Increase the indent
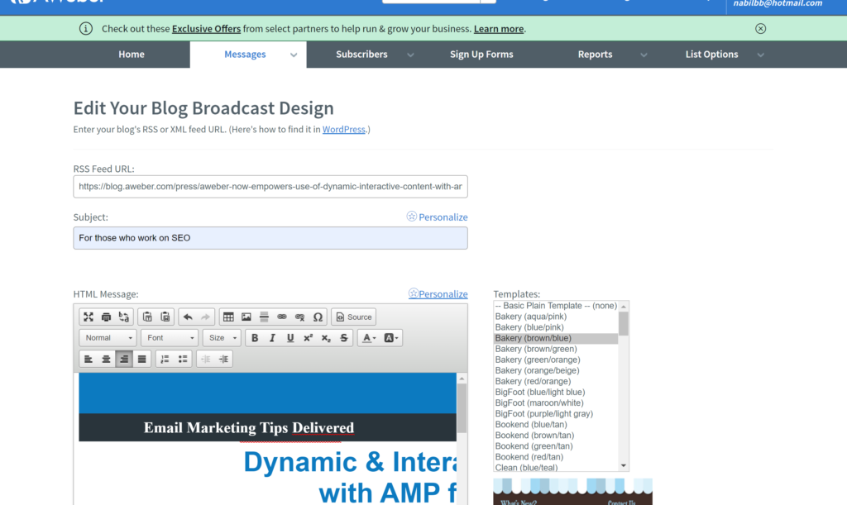Image resolution: width=847 pixels, height=505 pixels. coord(223,359)
